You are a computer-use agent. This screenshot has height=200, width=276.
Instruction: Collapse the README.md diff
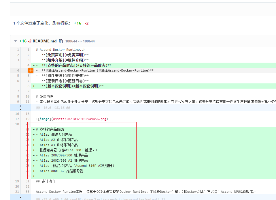tap(16, 41)
